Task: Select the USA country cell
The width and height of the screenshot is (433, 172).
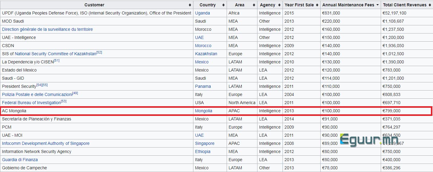Action: [210, 103]
